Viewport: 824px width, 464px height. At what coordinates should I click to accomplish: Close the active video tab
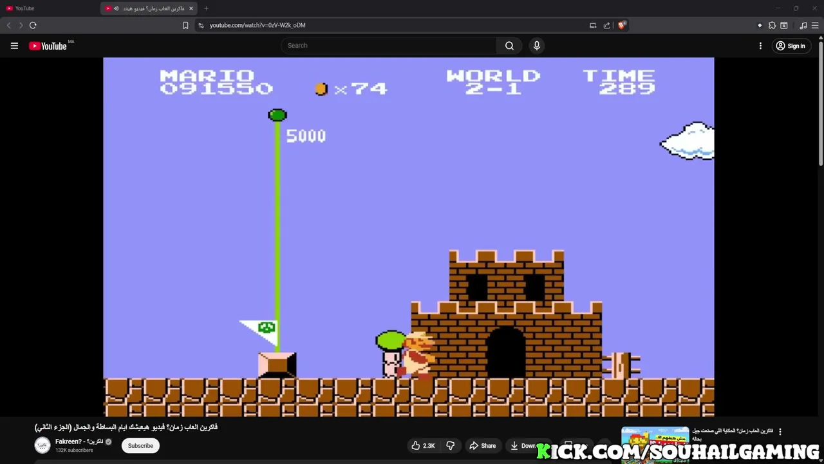(191, 8)
